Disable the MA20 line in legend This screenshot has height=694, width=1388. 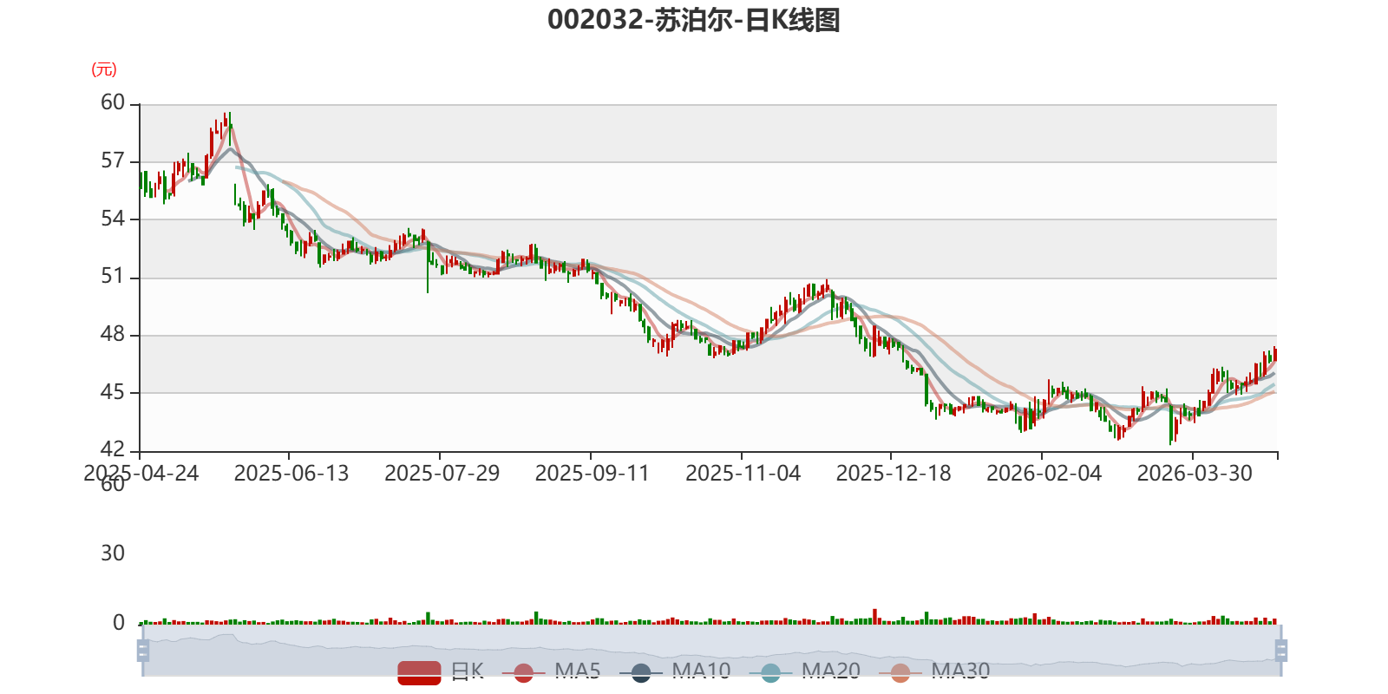click(x=804, y=671)
